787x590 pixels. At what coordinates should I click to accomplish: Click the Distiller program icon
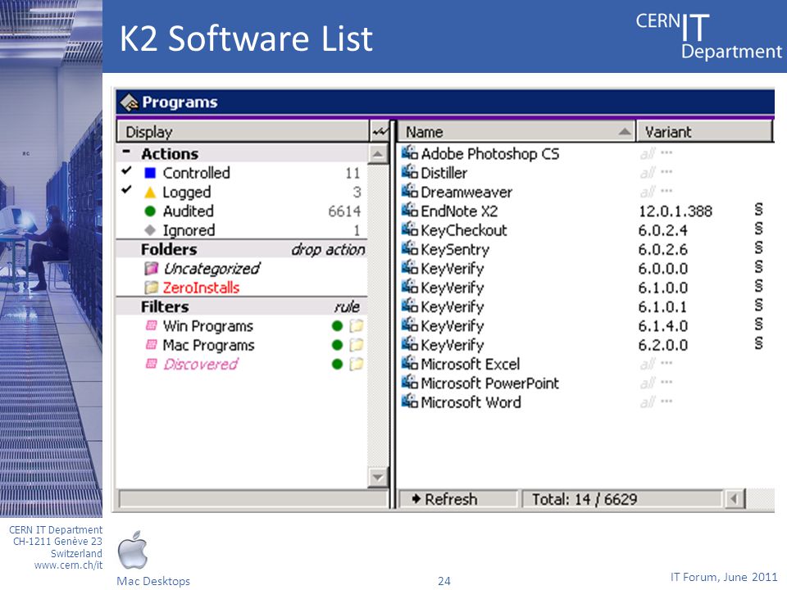tap(410, 172)
